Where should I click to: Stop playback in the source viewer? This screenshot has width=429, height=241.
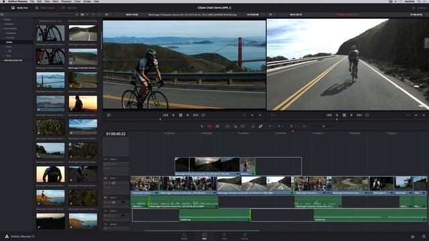click(x=180, y=115)
